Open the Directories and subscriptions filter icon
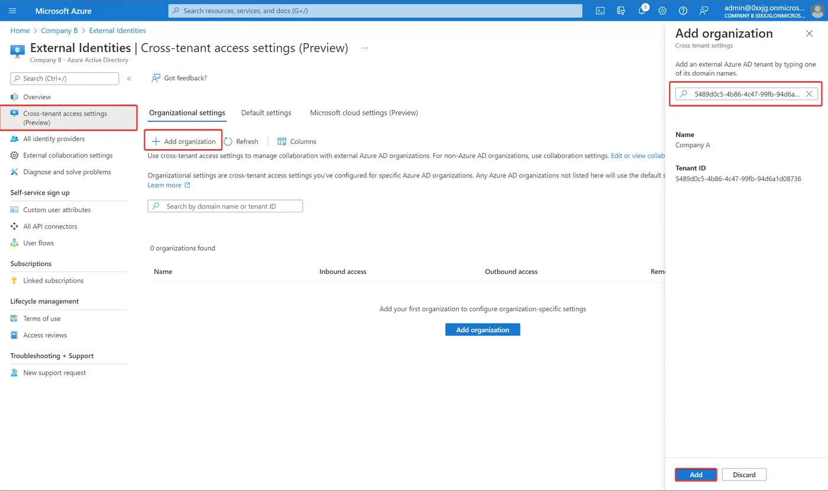828x491 pixels. click(x=621, y=11)
